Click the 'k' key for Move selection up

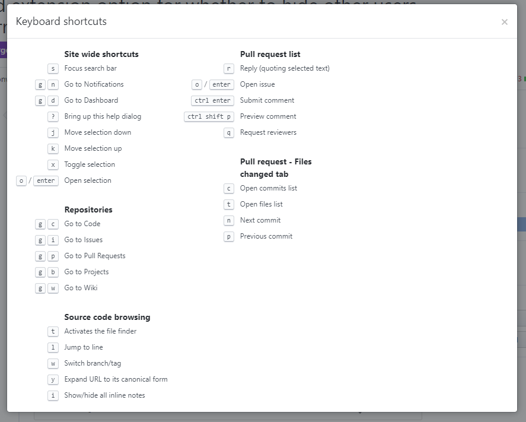pos(53,149)
